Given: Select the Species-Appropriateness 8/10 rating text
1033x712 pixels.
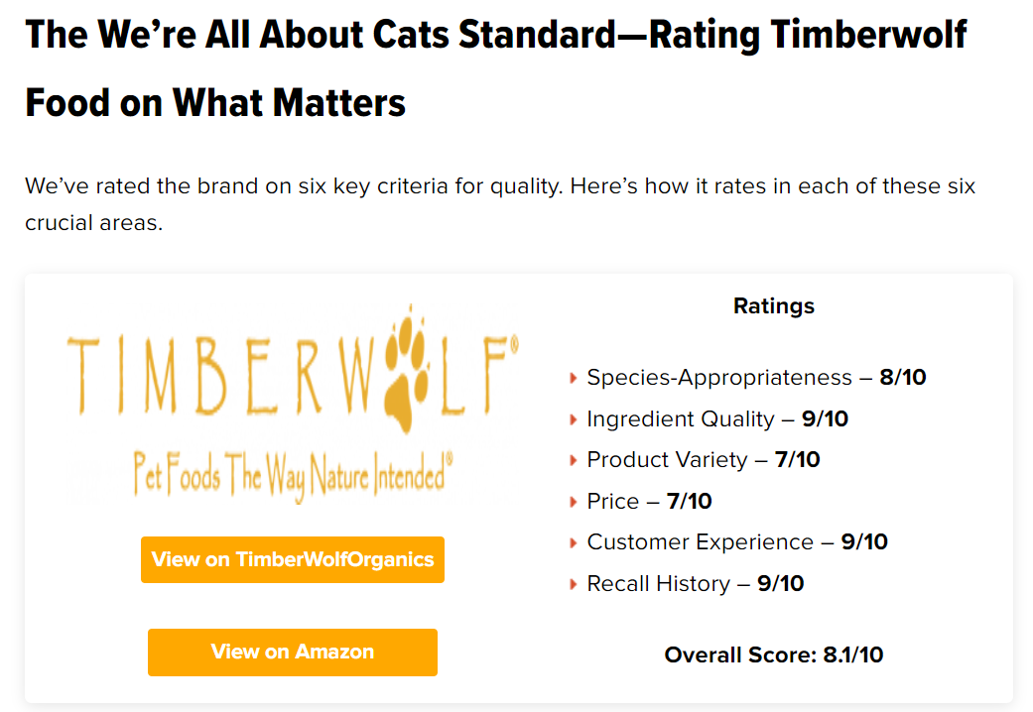Looking at the screenshot, I should tap(756, 378).
